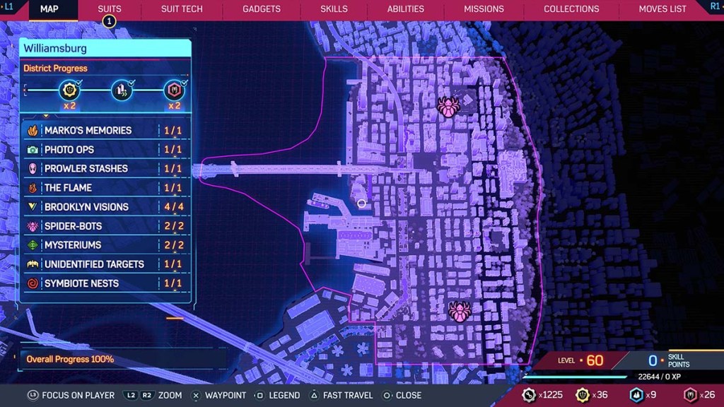Viewport: 724px width, 407px height.
Task: Click the Photo Ops camera icon
Action: pos(33,150)
